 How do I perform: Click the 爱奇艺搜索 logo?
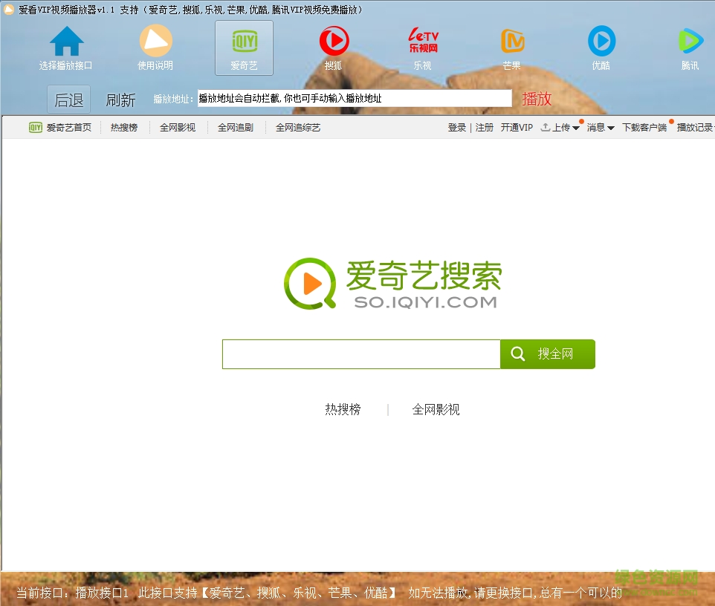click(x=392, y=284)
